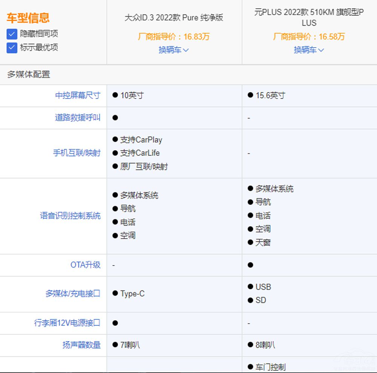This screenshot has width=377, height=373.
Task: Select the 手机互联/映射 row label
Action: click(x=77, y=153)
